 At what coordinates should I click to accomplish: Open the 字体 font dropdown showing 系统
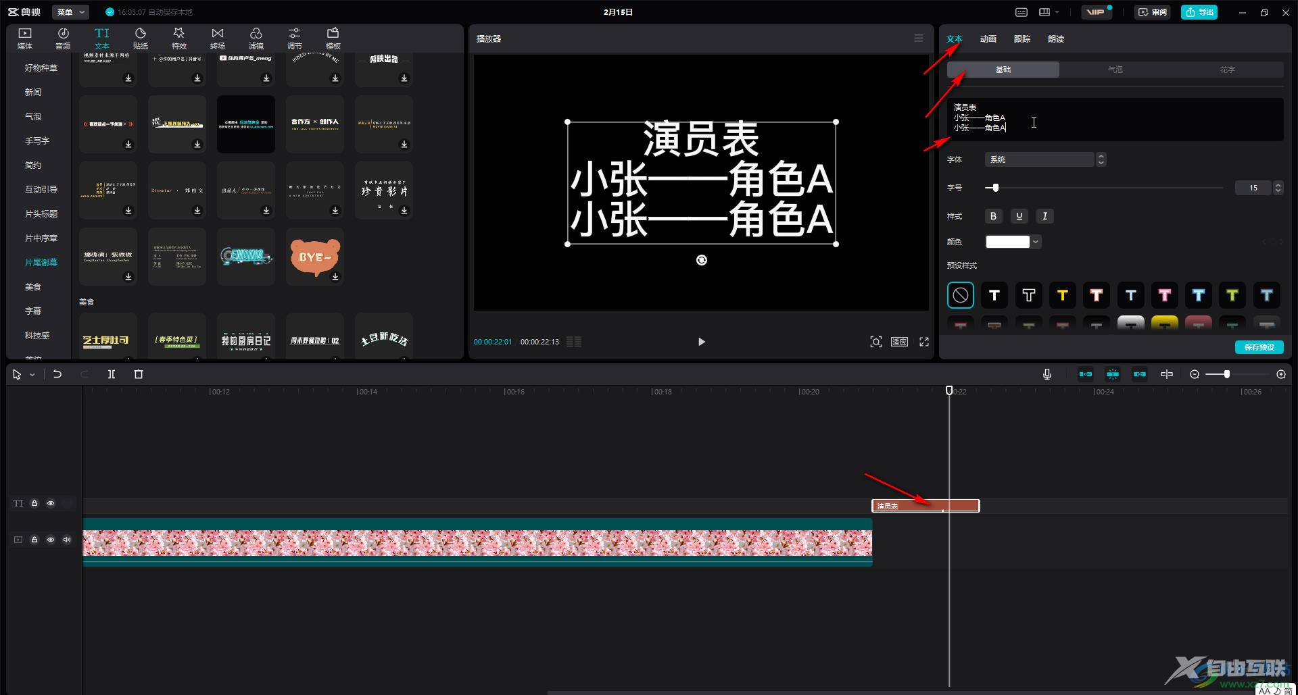click(x=1039, y=159)
